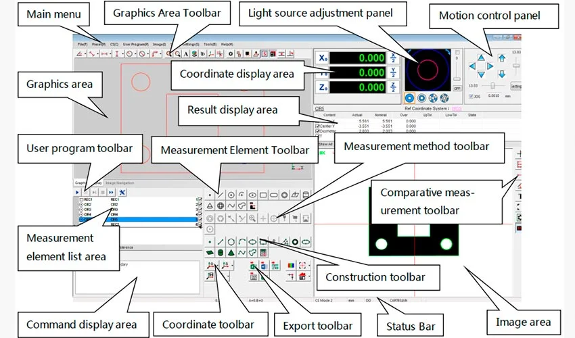Toggle the Center Y result checkbox
Viewport: 575px width, 338px height.
point(319,126)
